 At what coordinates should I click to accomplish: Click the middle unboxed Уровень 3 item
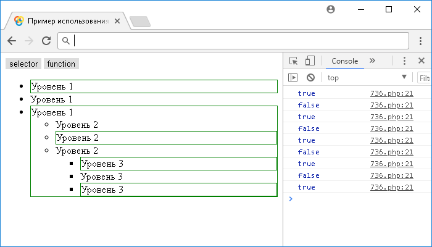(x=101, y=177)
